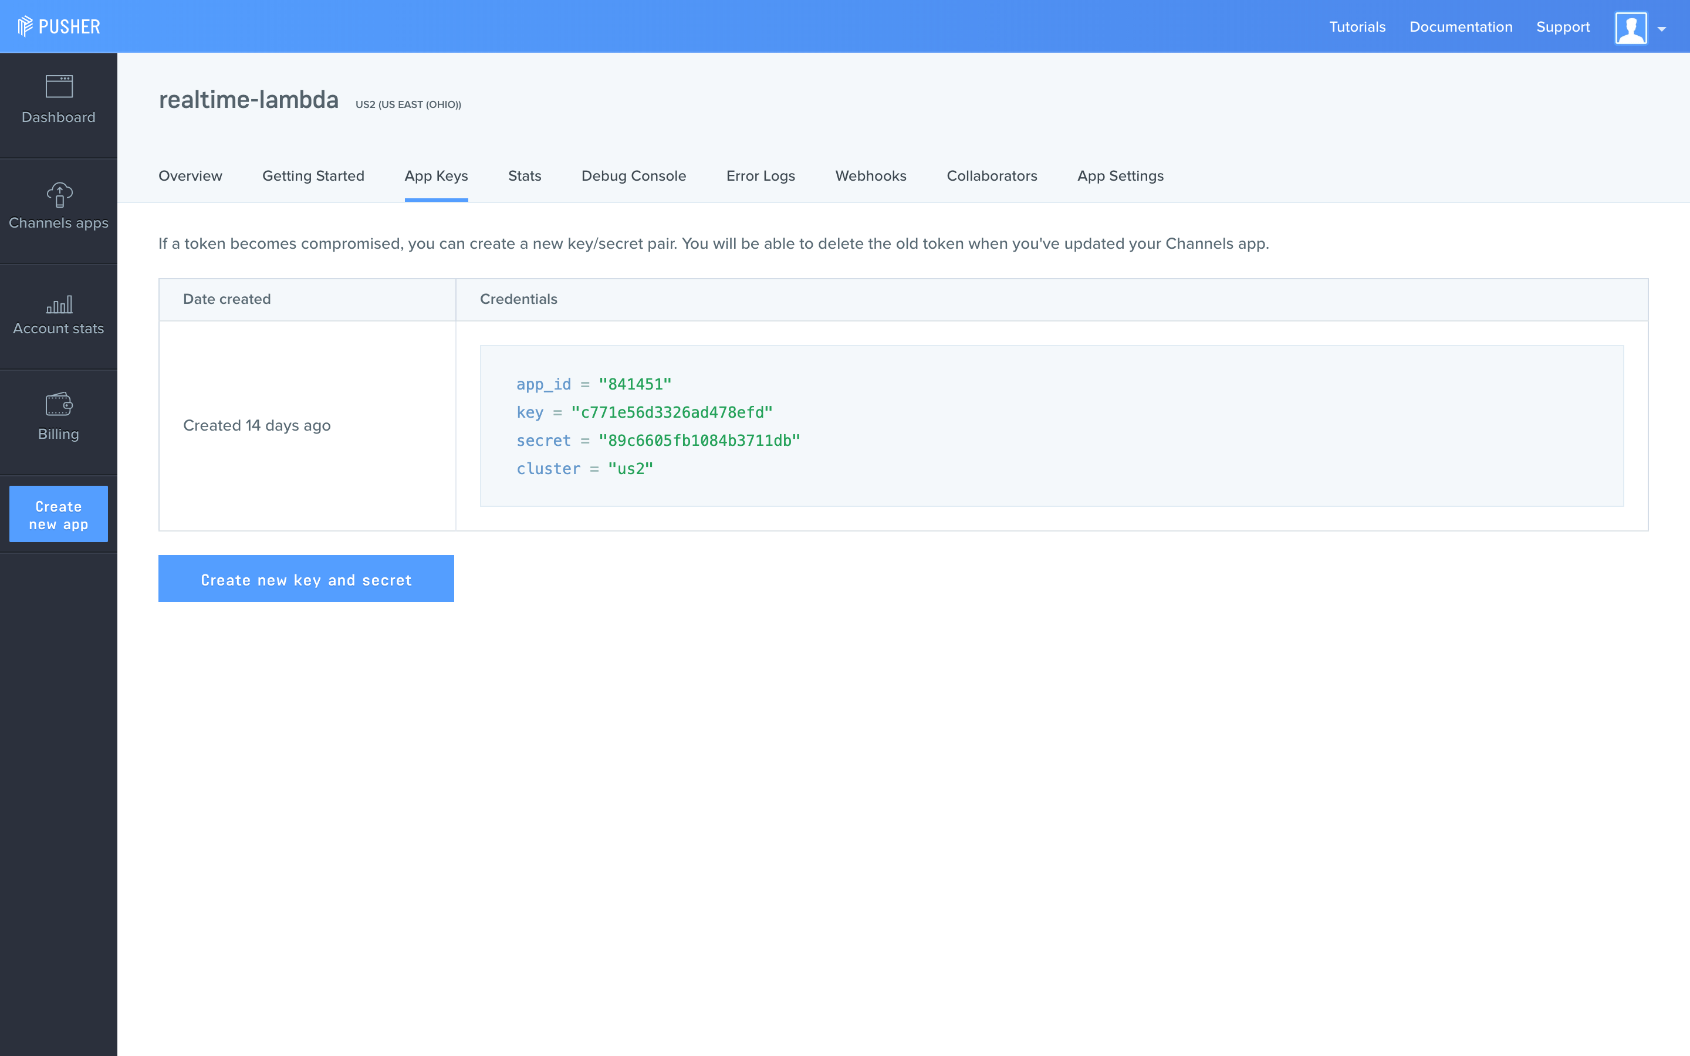Switch to the Getting Started tab
Viewport: 1690px width, 1056px height.
pos(313,176)
